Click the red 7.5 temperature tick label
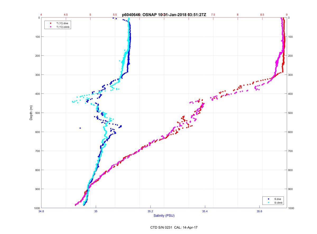The width and height of the screenshot is (317, 234). point(213,15)
